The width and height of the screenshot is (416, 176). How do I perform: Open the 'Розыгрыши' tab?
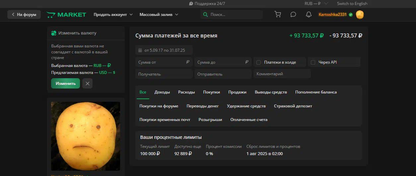pos(210,120)
